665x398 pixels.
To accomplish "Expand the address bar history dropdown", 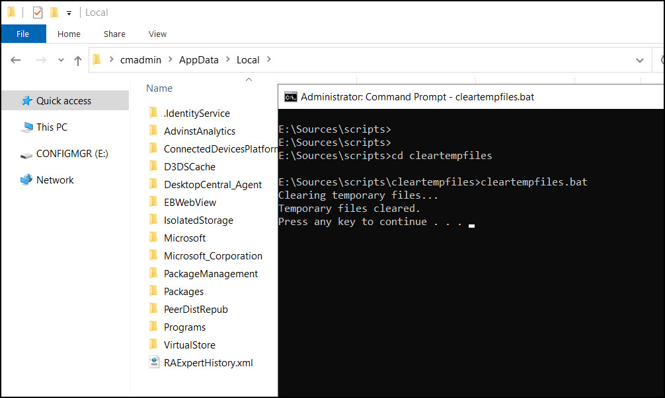I will 639,59.
